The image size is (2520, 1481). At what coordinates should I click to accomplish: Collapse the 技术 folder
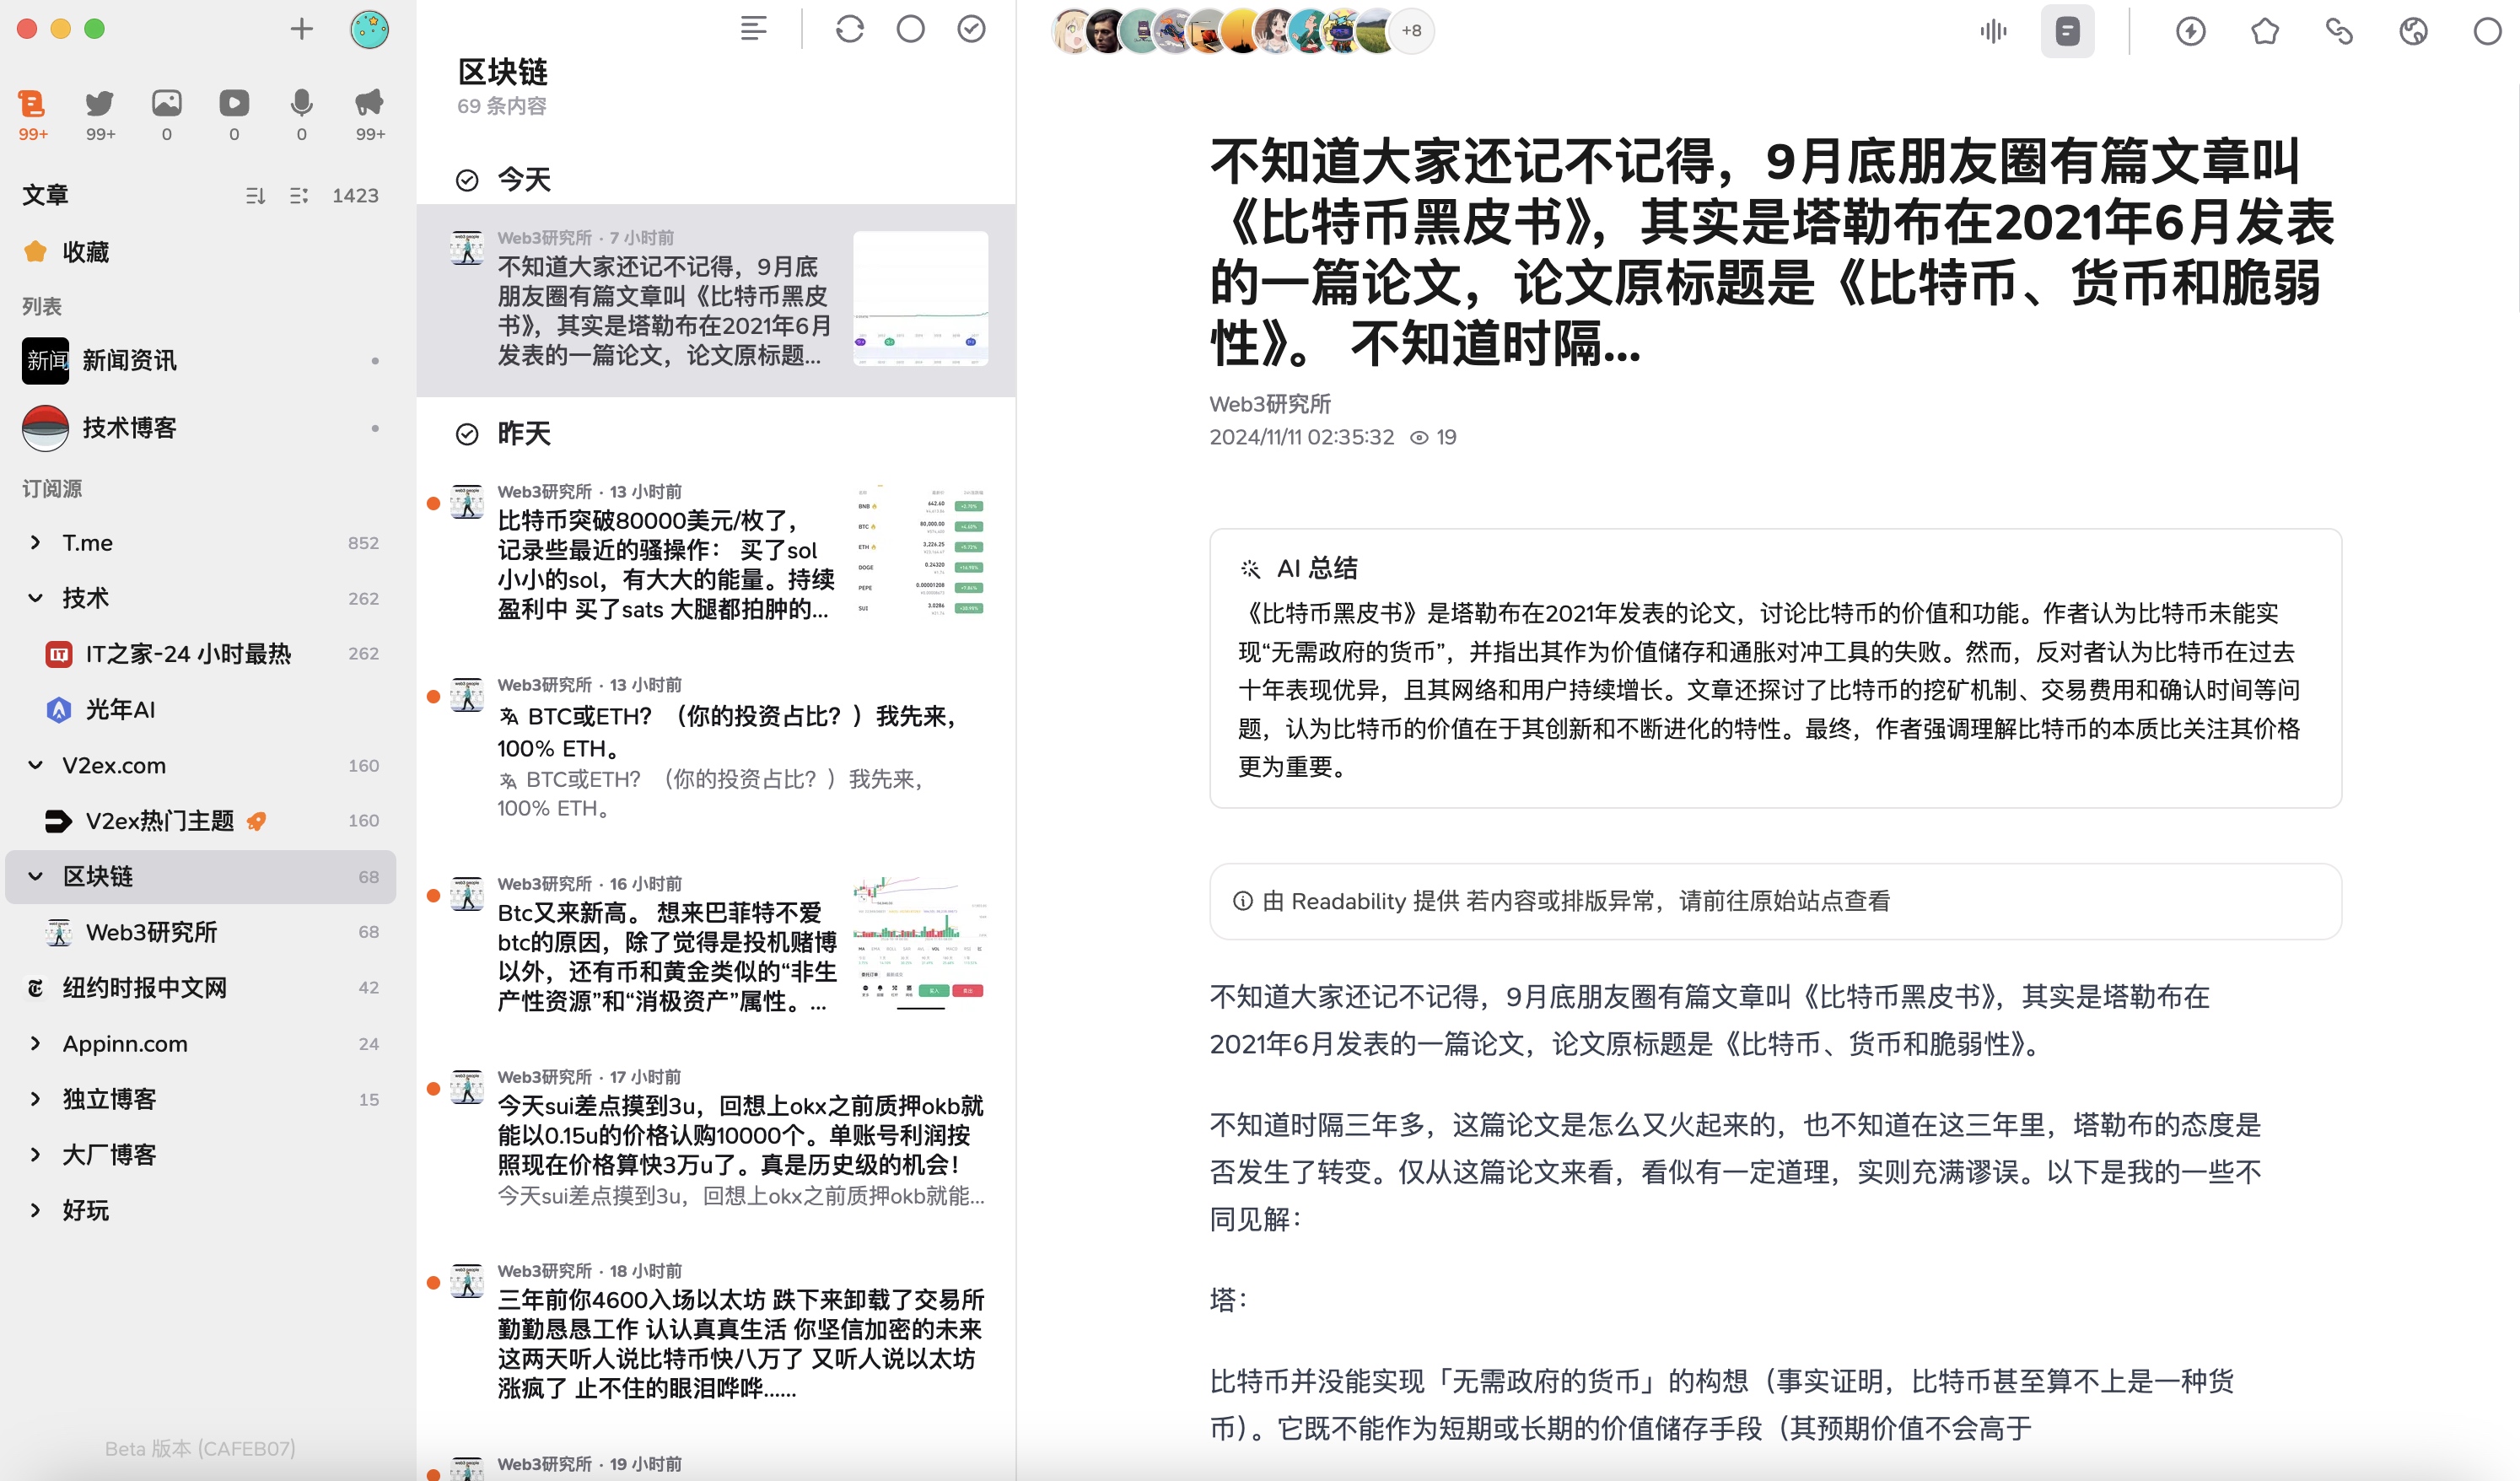click(x=36, y=598)
